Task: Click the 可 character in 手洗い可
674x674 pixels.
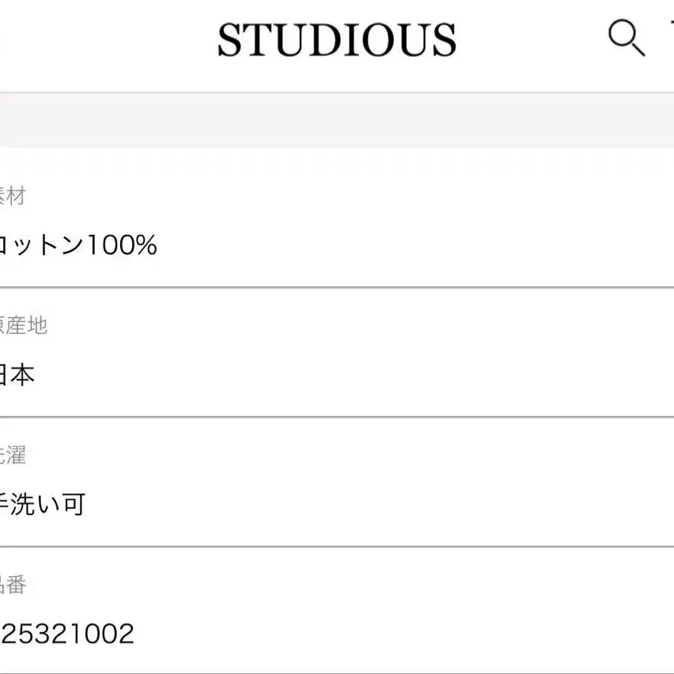Action: [x=74, y=504]
